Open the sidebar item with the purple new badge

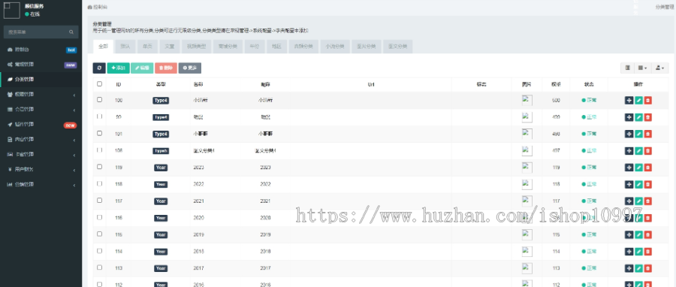coord(41,65)
